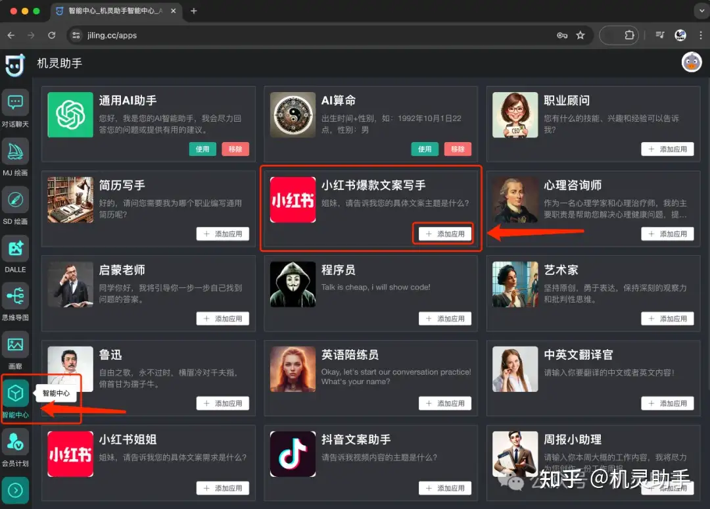710x509 pixels.
Task: Add the 启蒙老师 app
Action: pyautogui.click(x=223, y=318)
